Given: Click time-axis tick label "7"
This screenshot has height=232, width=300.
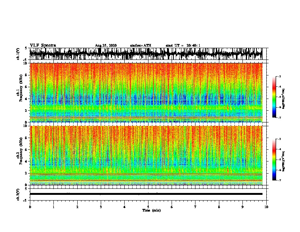Looking at the screenshot, I should click(x=195, y=207).
